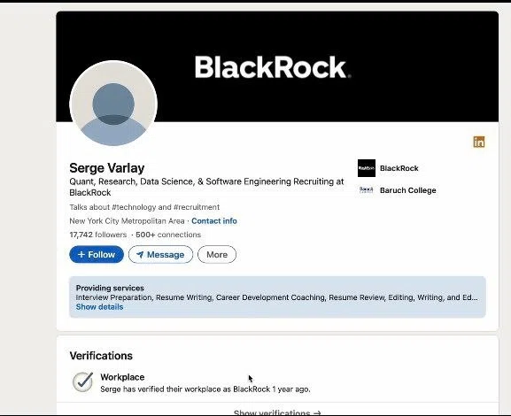Screen dimensions: 511x416
Task: Open Contact info link
Action: click(214, 221)
